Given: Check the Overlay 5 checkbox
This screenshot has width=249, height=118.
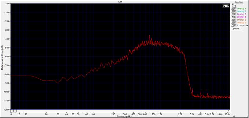Looking at the screenshot, I should pos(236,20).
